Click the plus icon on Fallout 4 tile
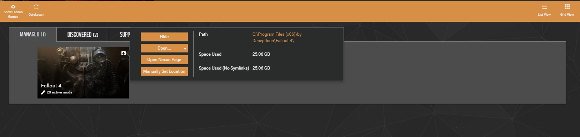Screen dimensions: 580x137 click(123, 53)
